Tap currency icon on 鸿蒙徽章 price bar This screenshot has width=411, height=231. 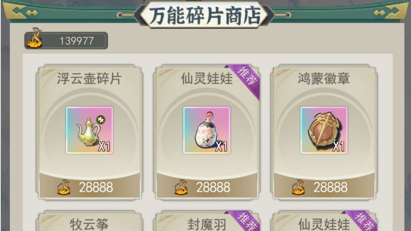tap(298, 187)
